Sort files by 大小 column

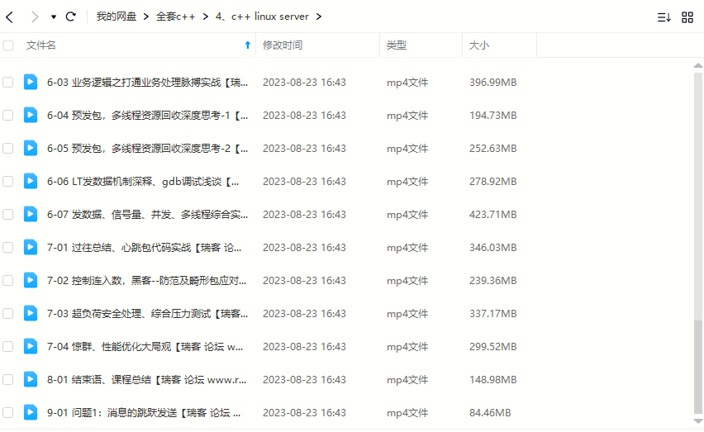tap(479, 45)
